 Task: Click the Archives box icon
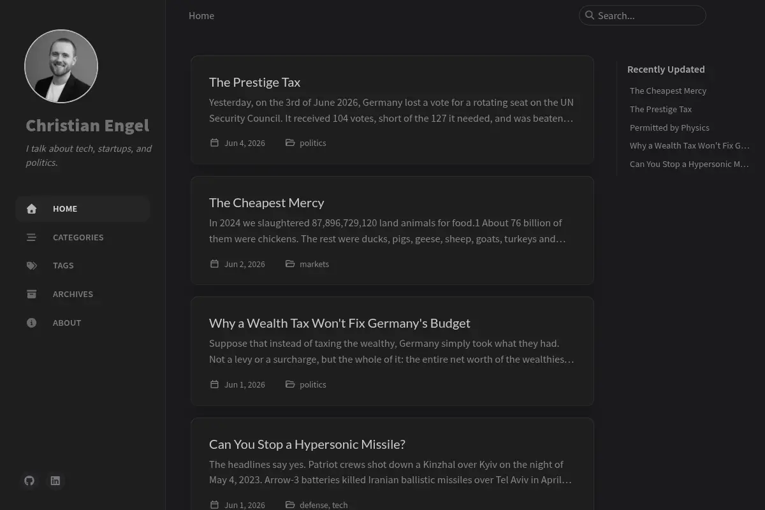[x=31, y=294]
